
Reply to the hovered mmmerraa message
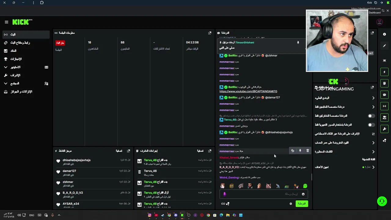293,151
